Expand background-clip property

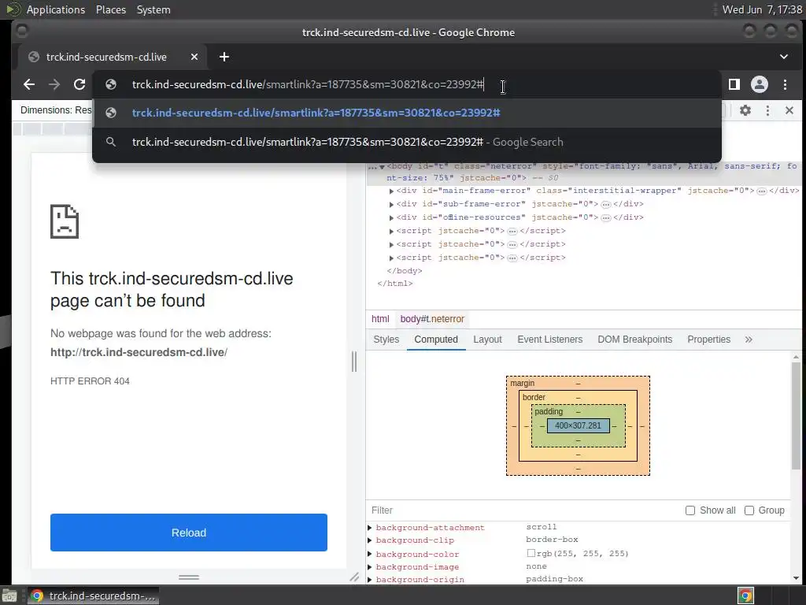pos(370,540)
